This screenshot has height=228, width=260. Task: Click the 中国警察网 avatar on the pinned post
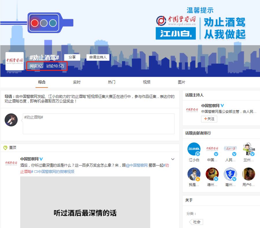(11, 163)
